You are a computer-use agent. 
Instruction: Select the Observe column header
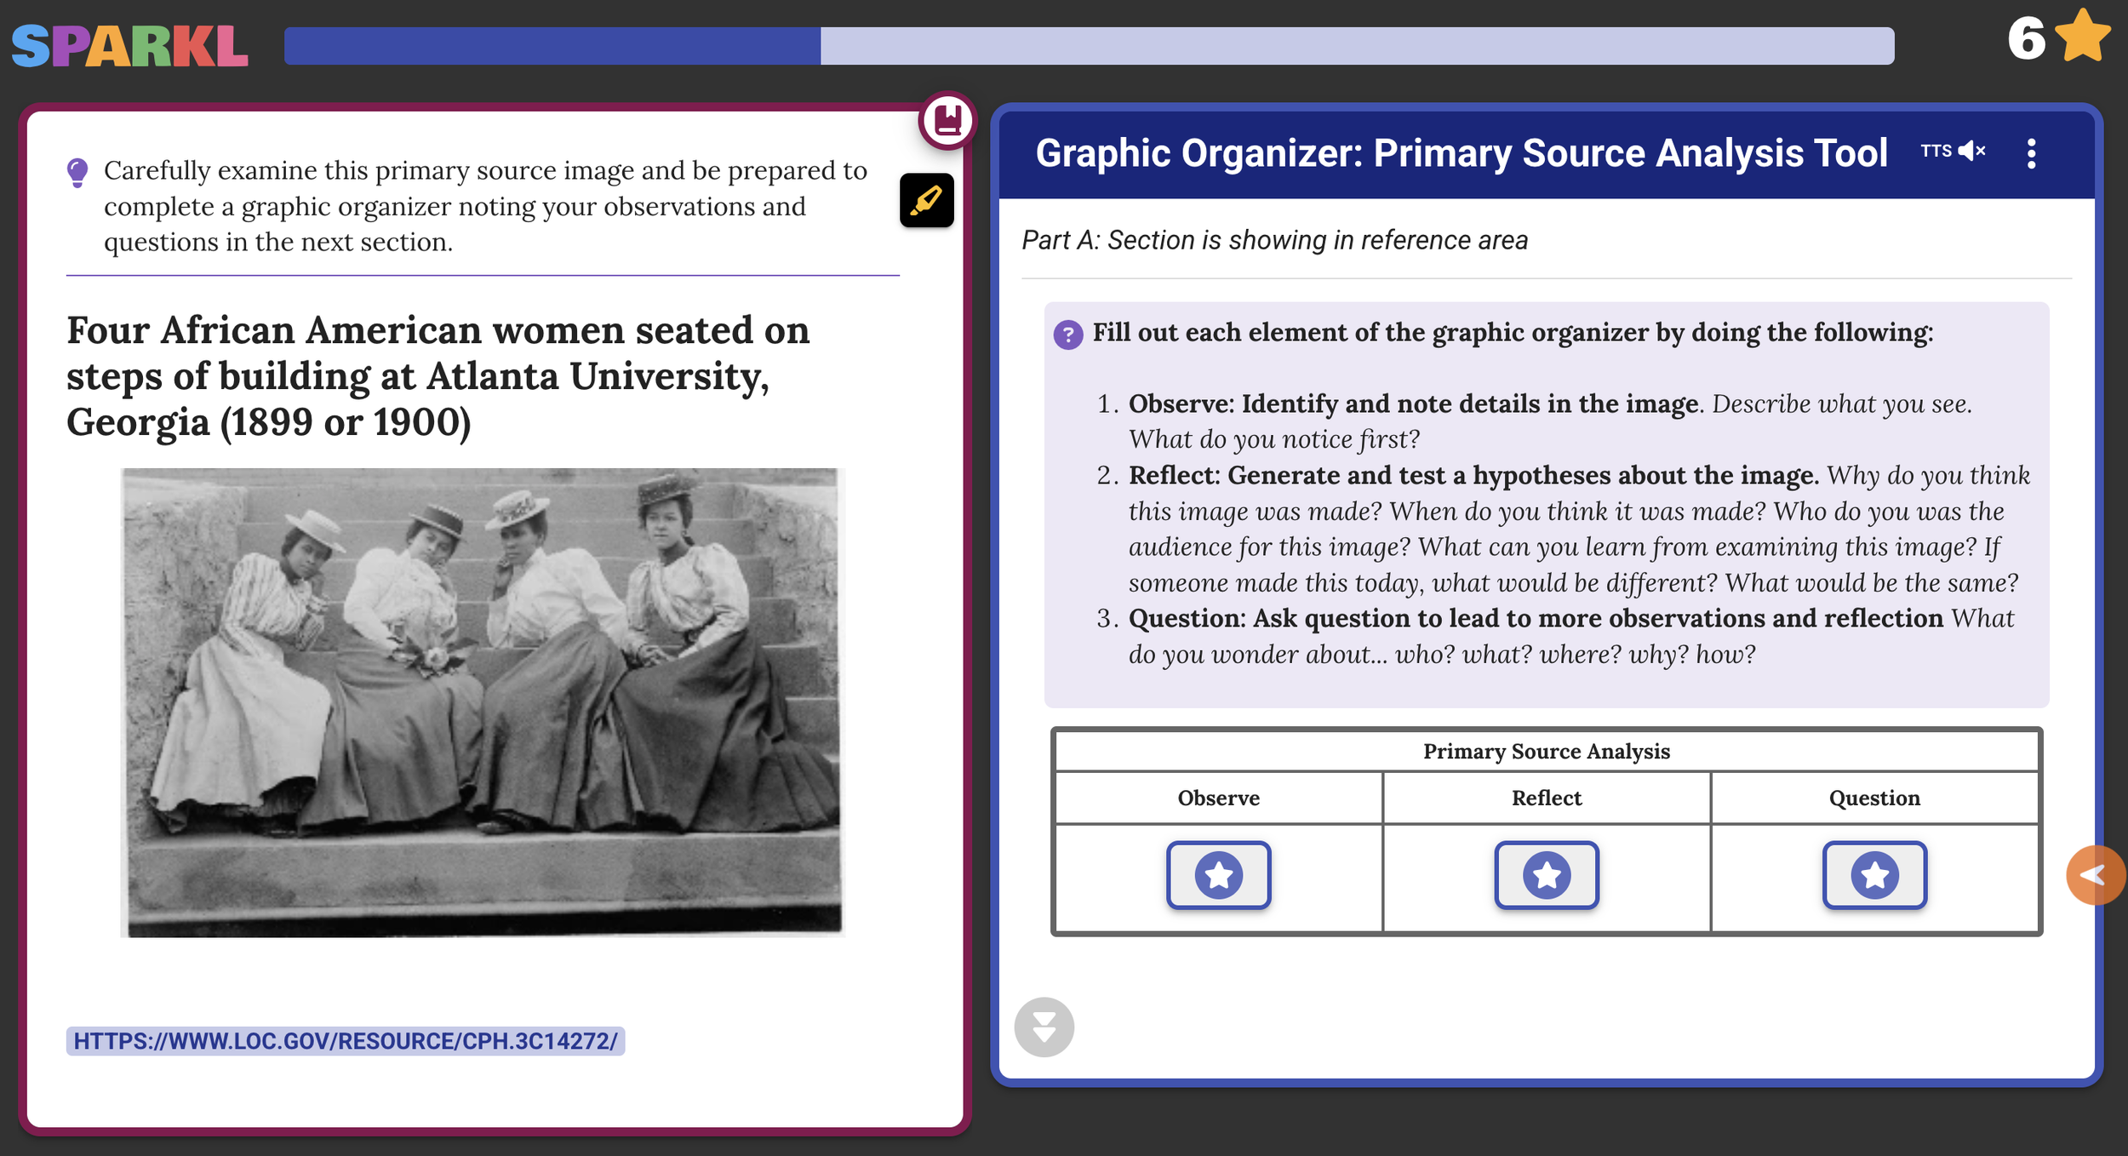(1218, 798)
